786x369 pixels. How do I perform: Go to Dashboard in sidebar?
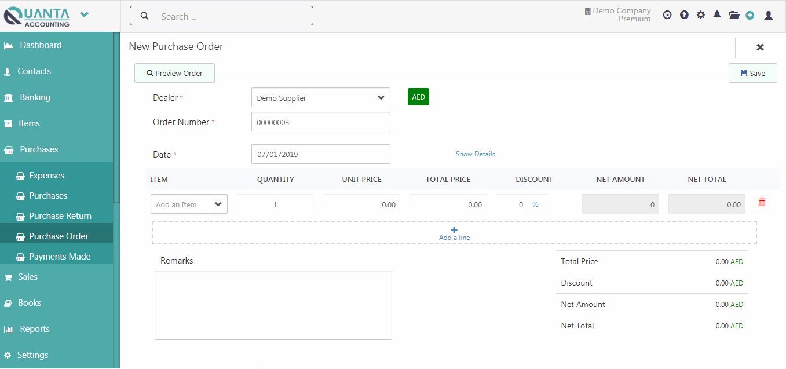click(57, 45)
